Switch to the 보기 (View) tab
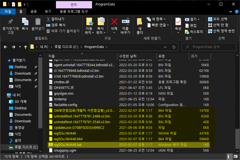240x160 pixels. (x=48, y=11)
